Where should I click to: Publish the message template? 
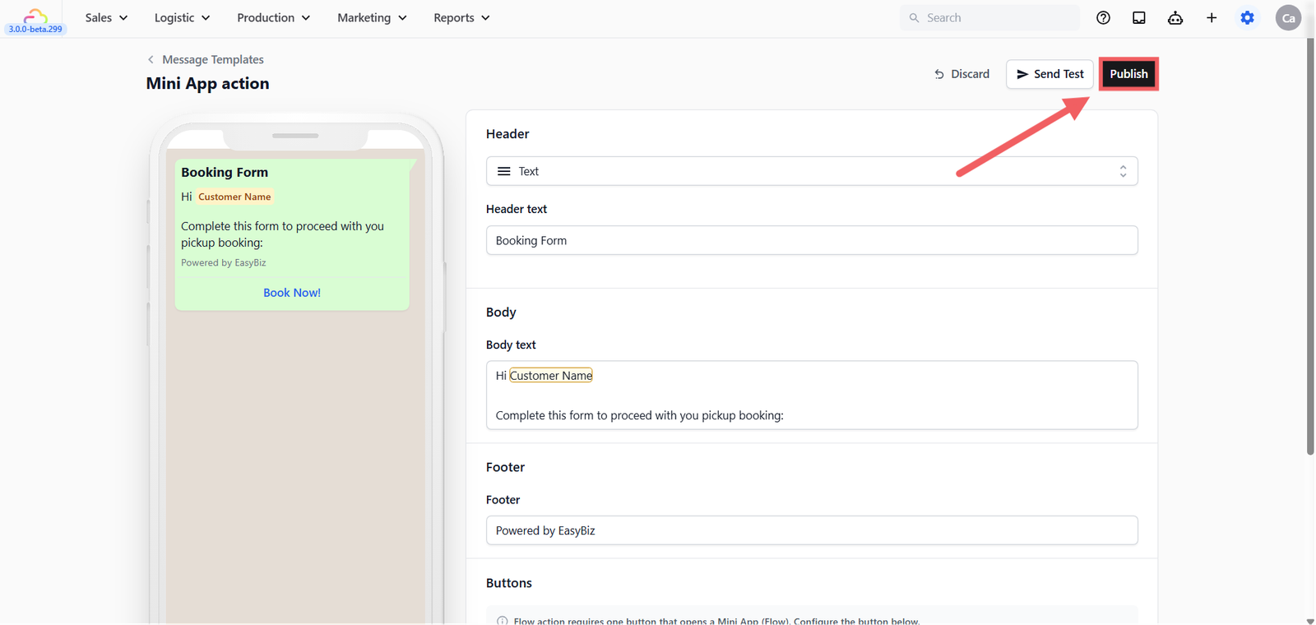pos(1128,74)
